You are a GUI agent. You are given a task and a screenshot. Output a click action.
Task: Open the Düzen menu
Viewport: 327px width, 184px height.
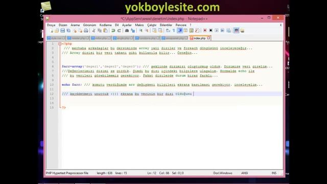click(63, 25)
